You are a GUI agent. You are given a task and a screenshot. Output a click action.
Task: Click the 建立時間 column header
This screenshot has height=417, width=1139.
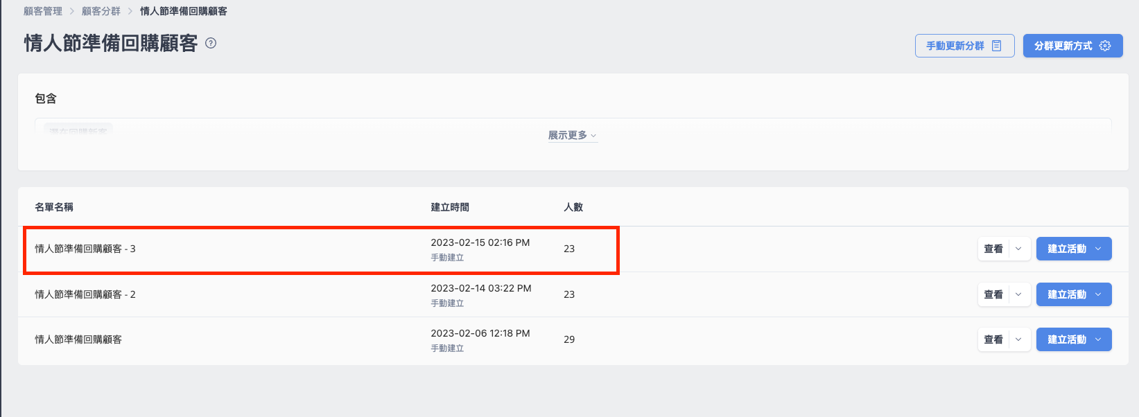click(450, 207)
